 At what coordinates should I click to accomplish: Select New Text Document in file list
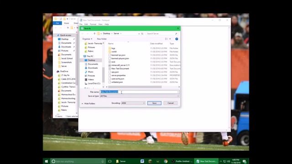point(120,68)
